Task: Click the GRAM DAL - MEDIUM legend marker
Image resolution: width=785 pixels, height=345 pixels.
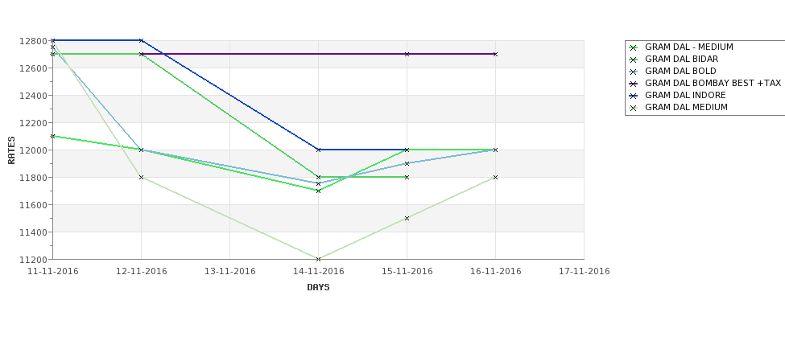Action: tap(634, 47)
